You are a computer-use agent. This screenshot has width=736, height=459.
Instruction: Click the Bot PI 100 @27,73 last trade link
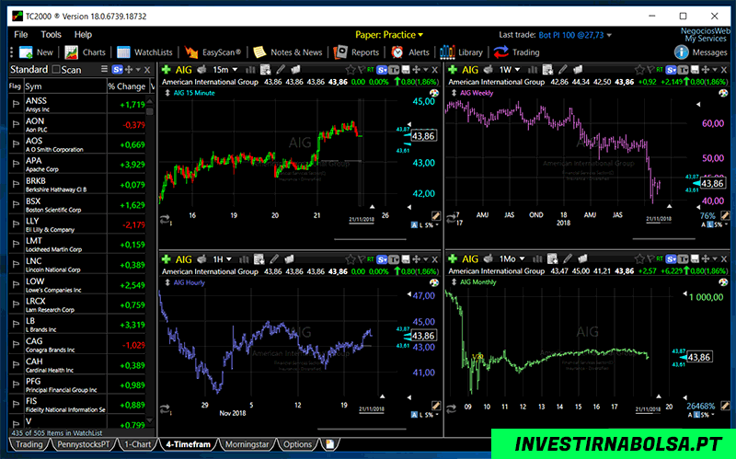(x=570, y=35)
